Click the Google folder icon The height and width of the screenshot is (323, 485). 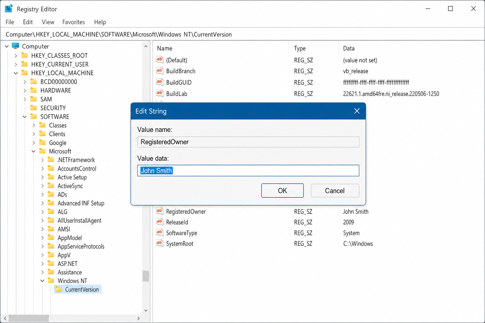pos(42,143)
